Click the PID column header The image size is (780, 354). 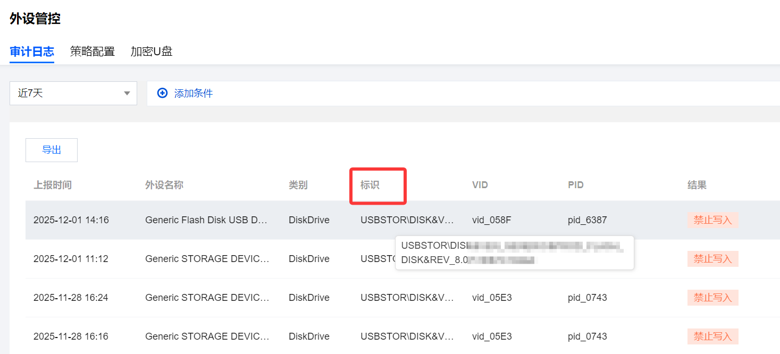click(575, 185)
